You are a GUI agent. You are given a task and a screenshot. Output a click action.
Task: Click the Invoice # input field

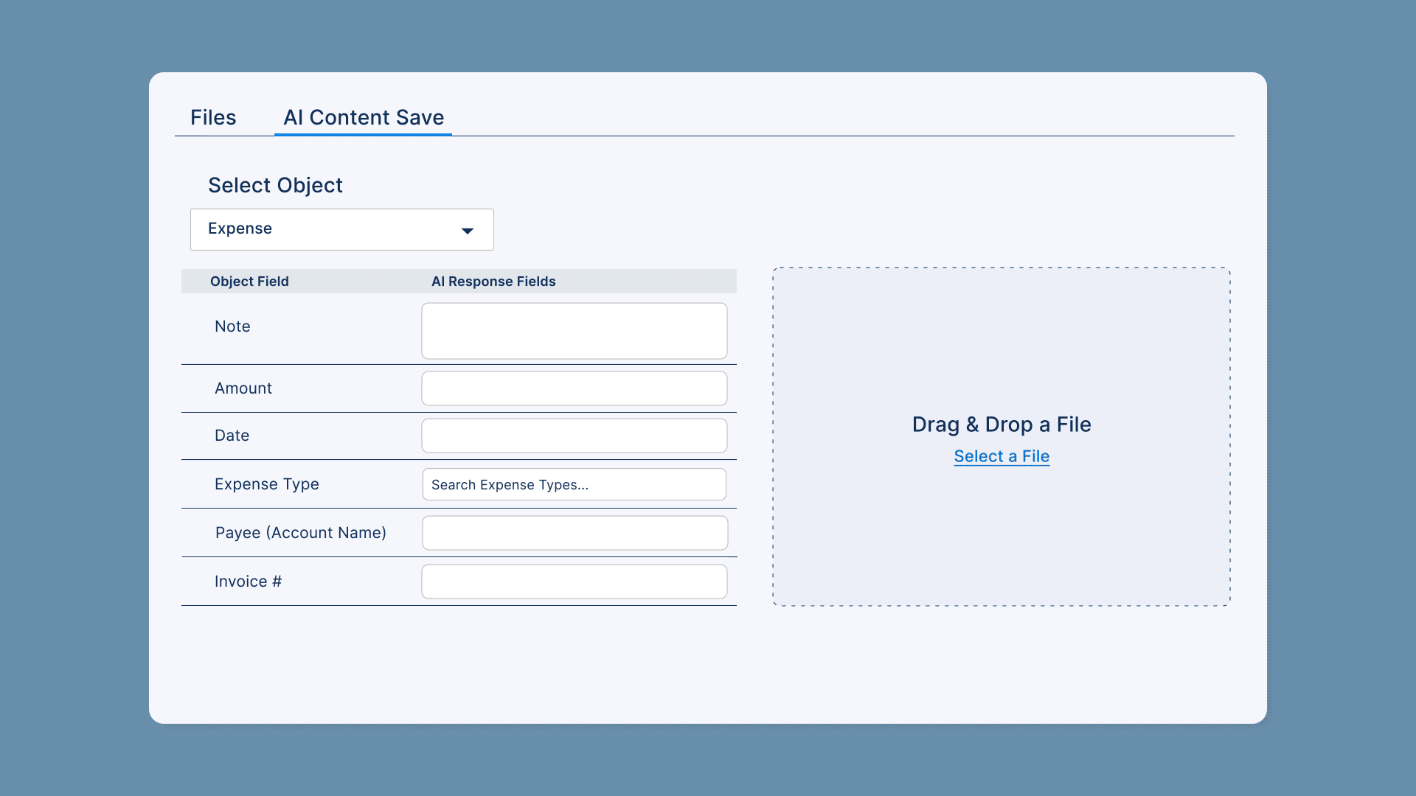[x=574, y=582]
